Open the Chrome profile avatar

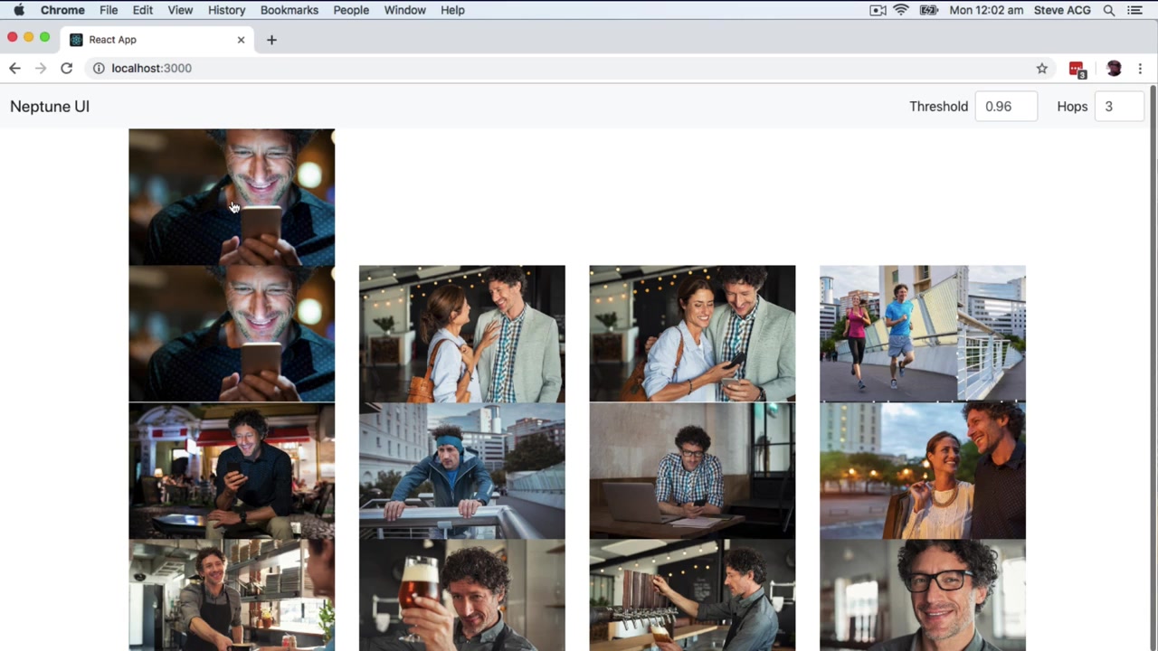point(1114,68)
